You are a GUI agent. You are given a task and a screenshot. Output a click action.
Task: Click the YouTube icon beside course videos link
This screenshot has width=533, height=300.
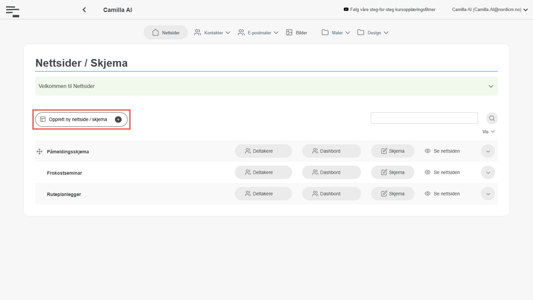click(x=346, y=9)
